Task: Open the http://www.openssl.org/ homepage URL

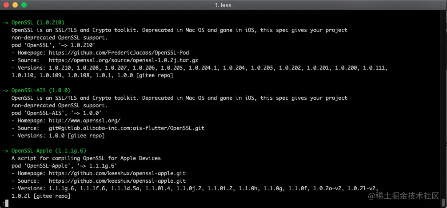Action: click(x=85, y=120)
